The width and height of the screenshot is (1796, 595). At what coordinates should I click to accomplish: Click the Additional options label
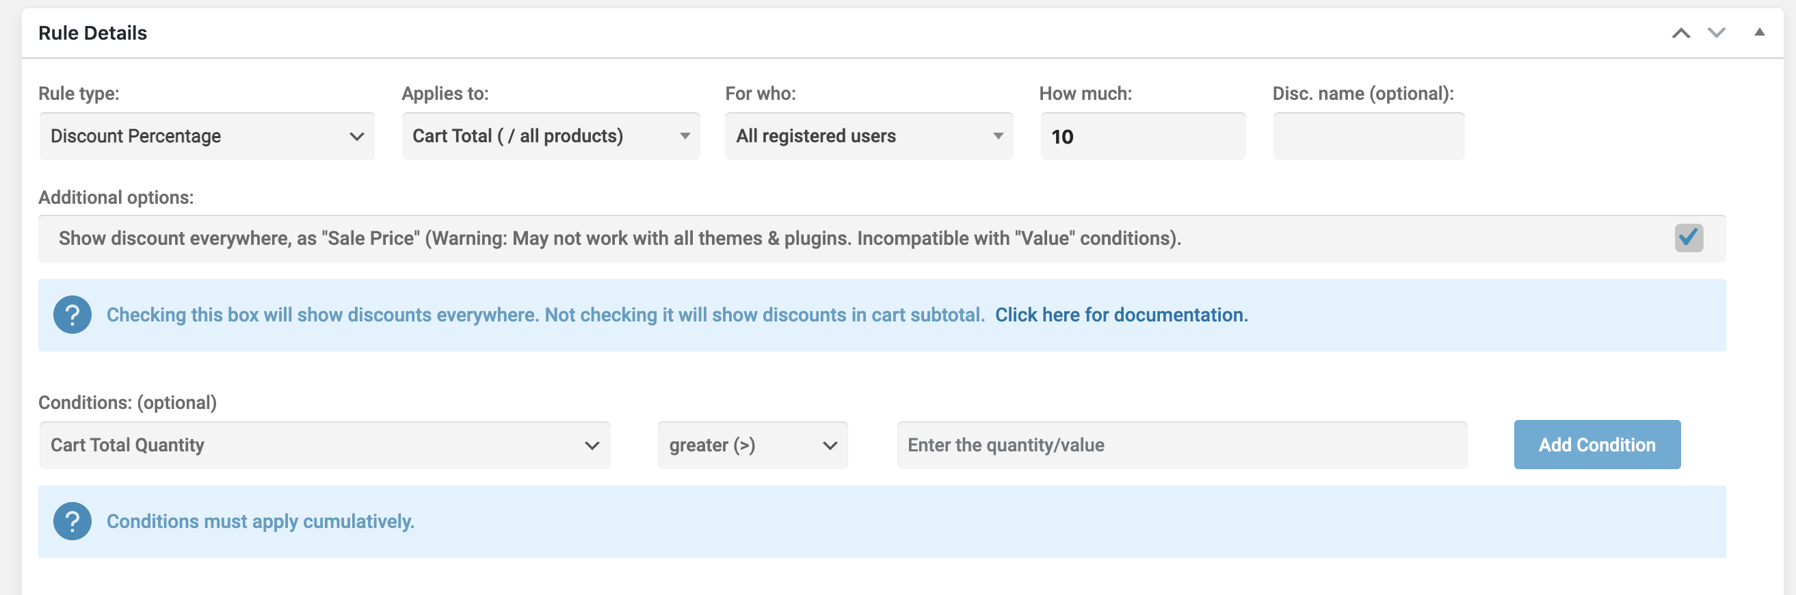coord(116,198)
